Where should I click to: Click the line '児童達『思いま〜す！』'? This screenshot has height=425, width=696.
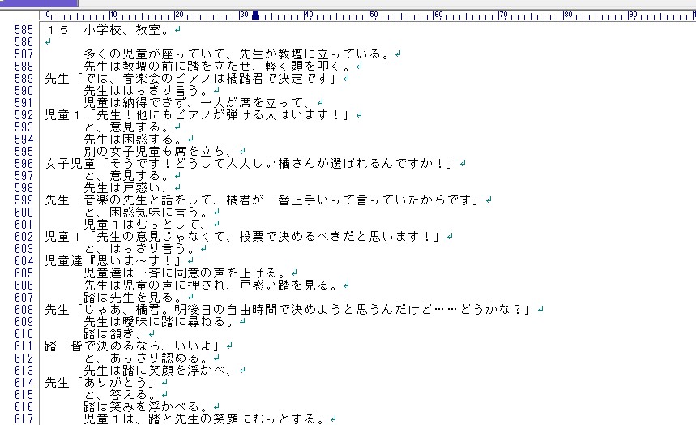[113, 261]
